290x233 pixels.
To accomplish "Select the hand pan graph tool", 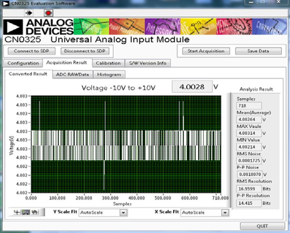I will click(x=35, y=212).
